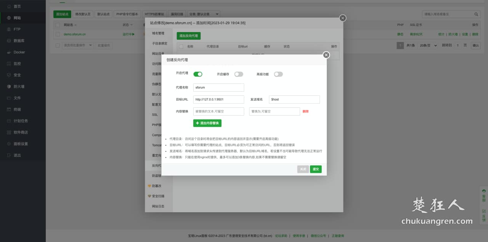Submit the proxy with the 提交 button
The image size is (488, 242).
(x=316, y=169)
